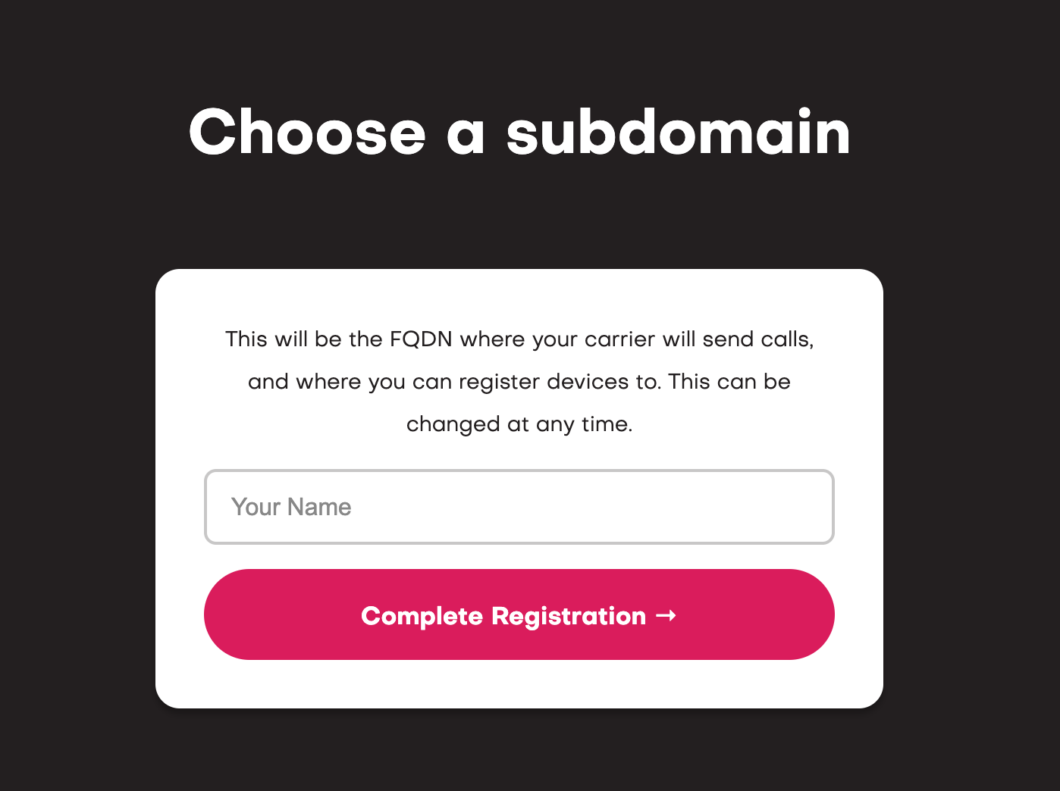Click the Choose a subdomain heading
The height and width of the screenshot is (791, 1060).
click(x=519, y=133)
